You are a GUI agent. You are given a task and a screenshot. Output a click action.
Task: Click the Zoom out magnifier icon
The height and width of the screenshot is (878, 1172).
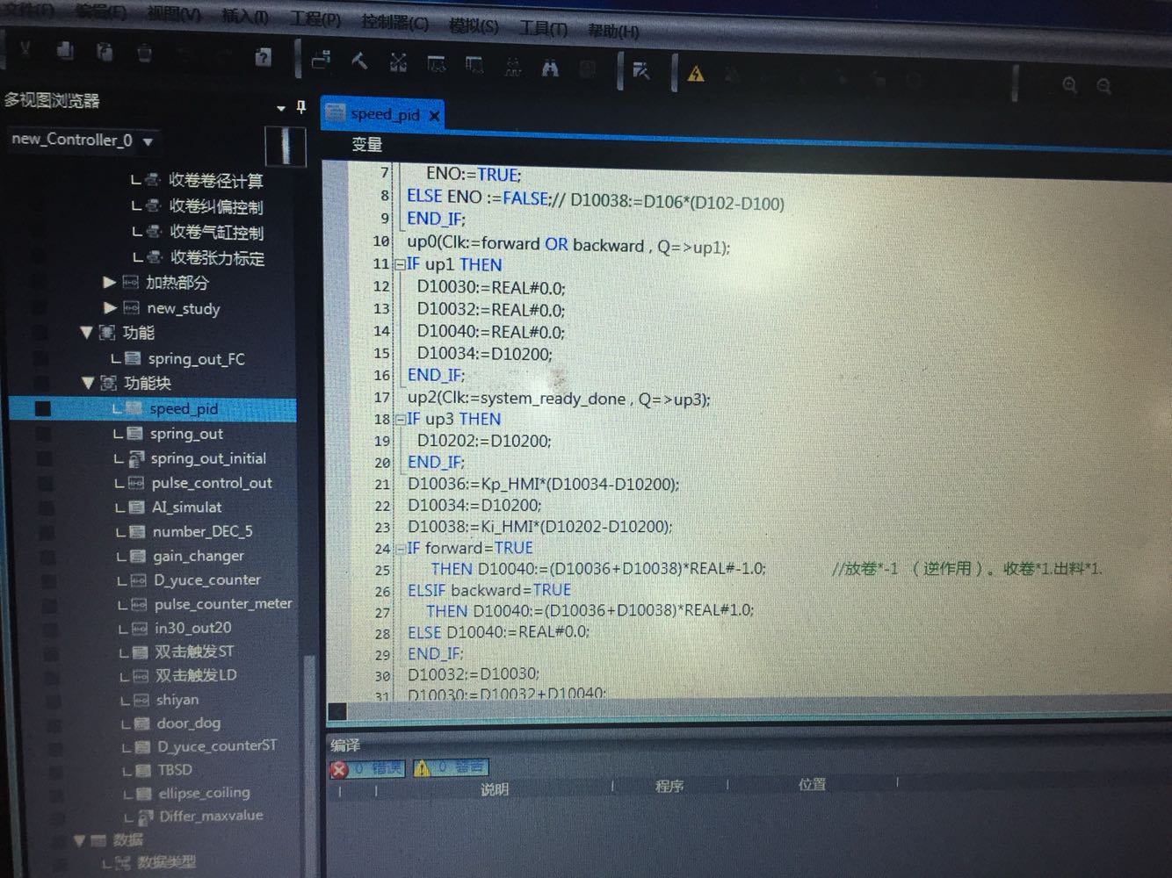[1103, 86]
